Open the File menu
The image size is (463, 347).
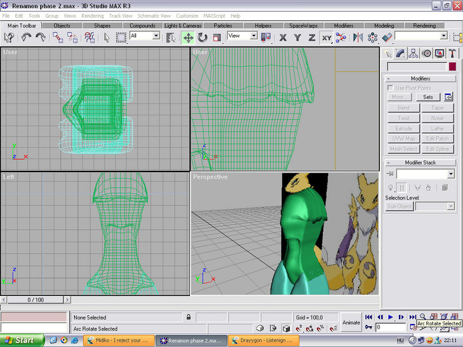[x=6, y=16]
